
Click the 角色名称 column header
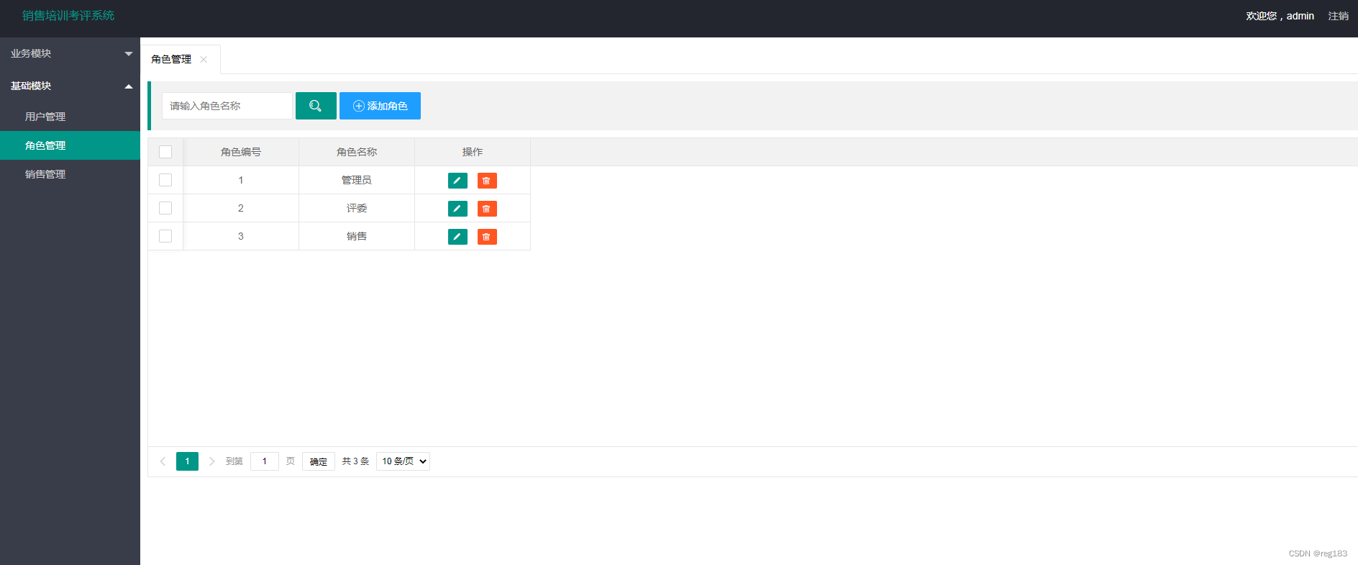point(357,152)
